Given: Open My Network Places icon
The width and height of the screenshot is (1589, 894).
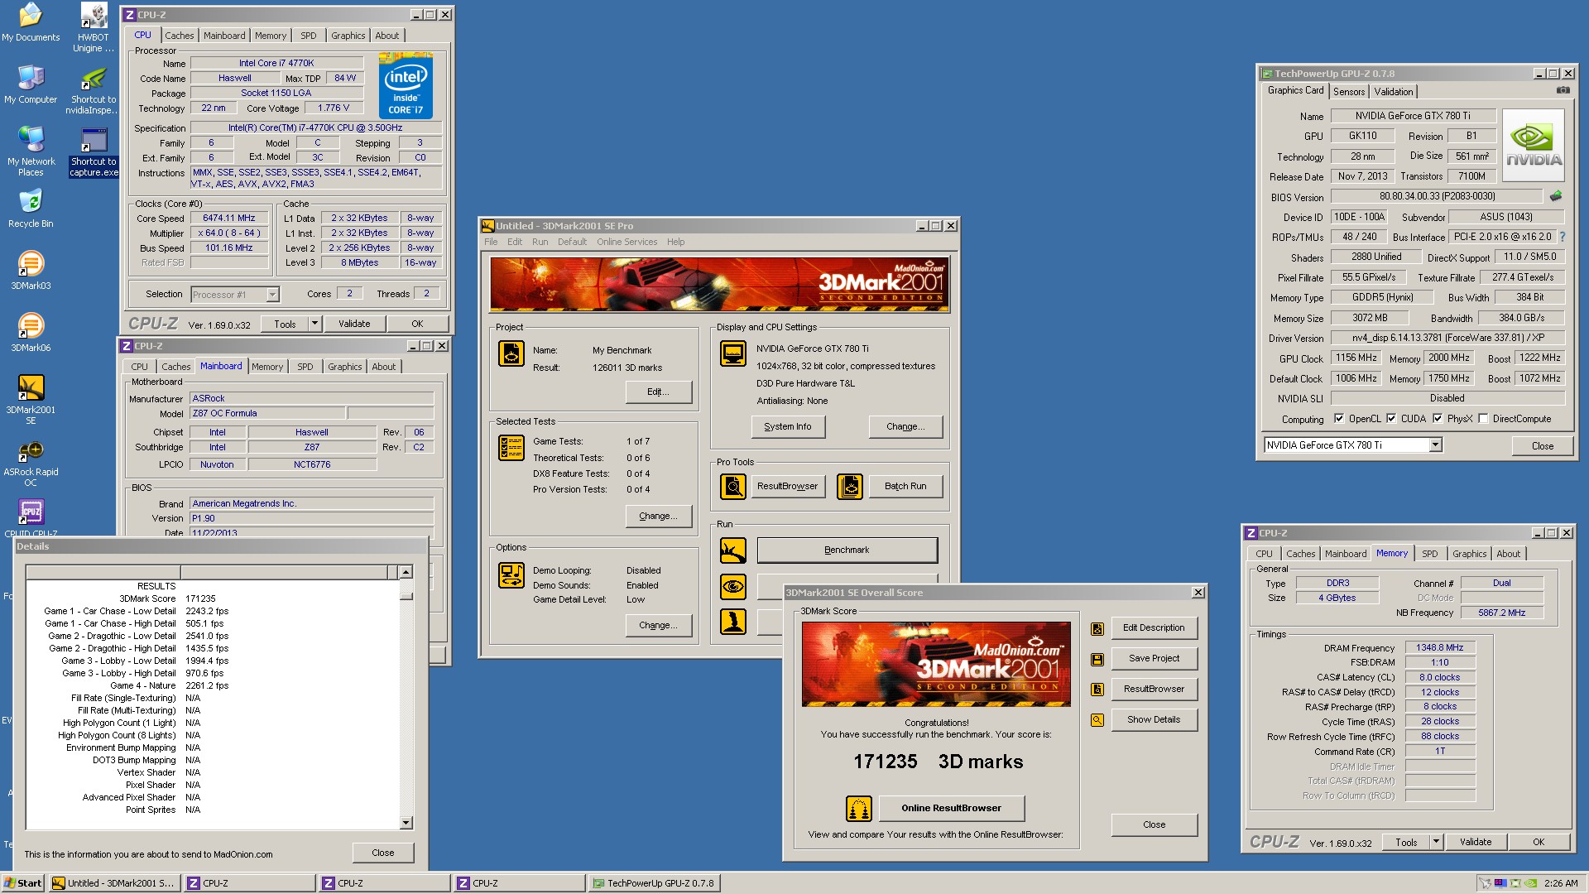Looking at the screenshot, I should coord(31,151).
